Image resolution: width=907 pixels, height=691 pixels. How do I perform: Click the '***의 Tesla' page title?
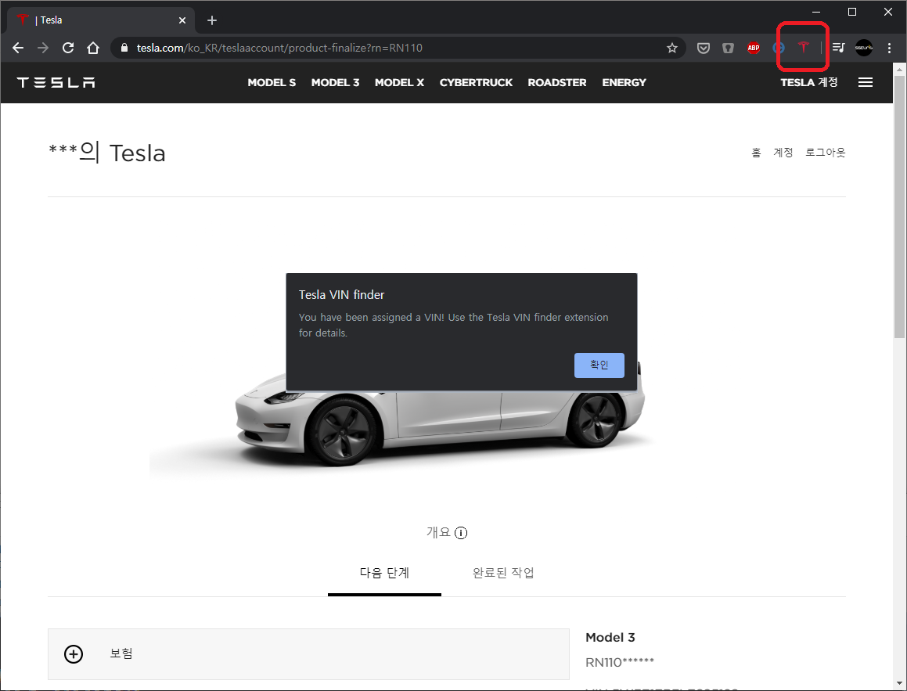click(107, 153)
